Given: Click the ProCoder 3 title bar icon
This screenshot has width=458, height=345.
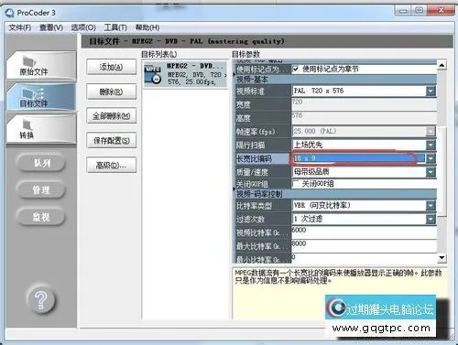Looking at the screenshot, I should tap(10, 13).
